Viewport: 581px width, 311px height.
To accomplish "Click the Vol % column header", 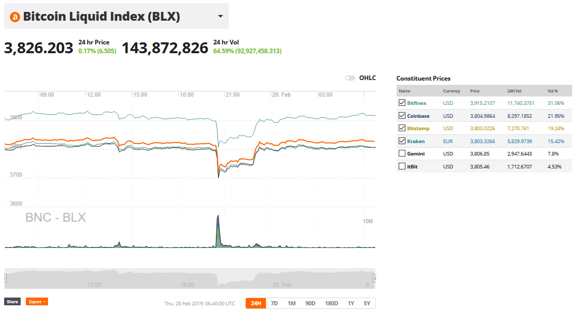I will click(553, 91).
